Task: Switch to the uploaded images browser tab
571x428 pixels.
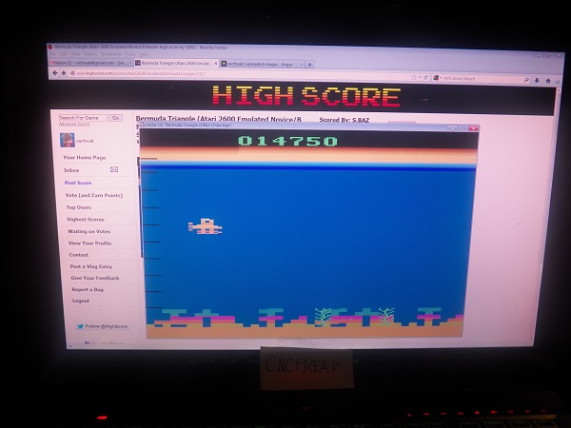Action: coord(264,64)
